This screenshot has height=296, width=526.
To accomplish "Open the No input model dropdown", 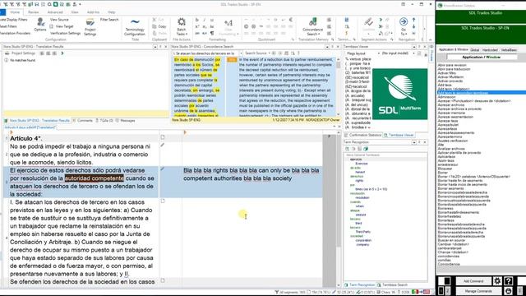I will (414, 53).
